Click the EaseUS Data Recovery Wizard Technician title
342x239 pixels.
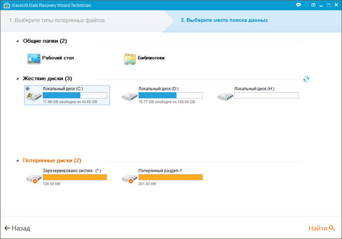coord(52,6)
